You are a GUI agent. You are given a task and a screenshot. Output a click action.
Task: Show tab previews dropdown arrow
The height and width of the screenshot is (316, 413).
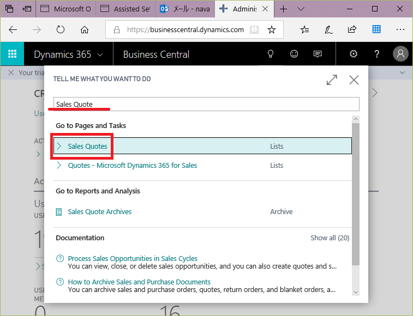click(x=301, y=9)
